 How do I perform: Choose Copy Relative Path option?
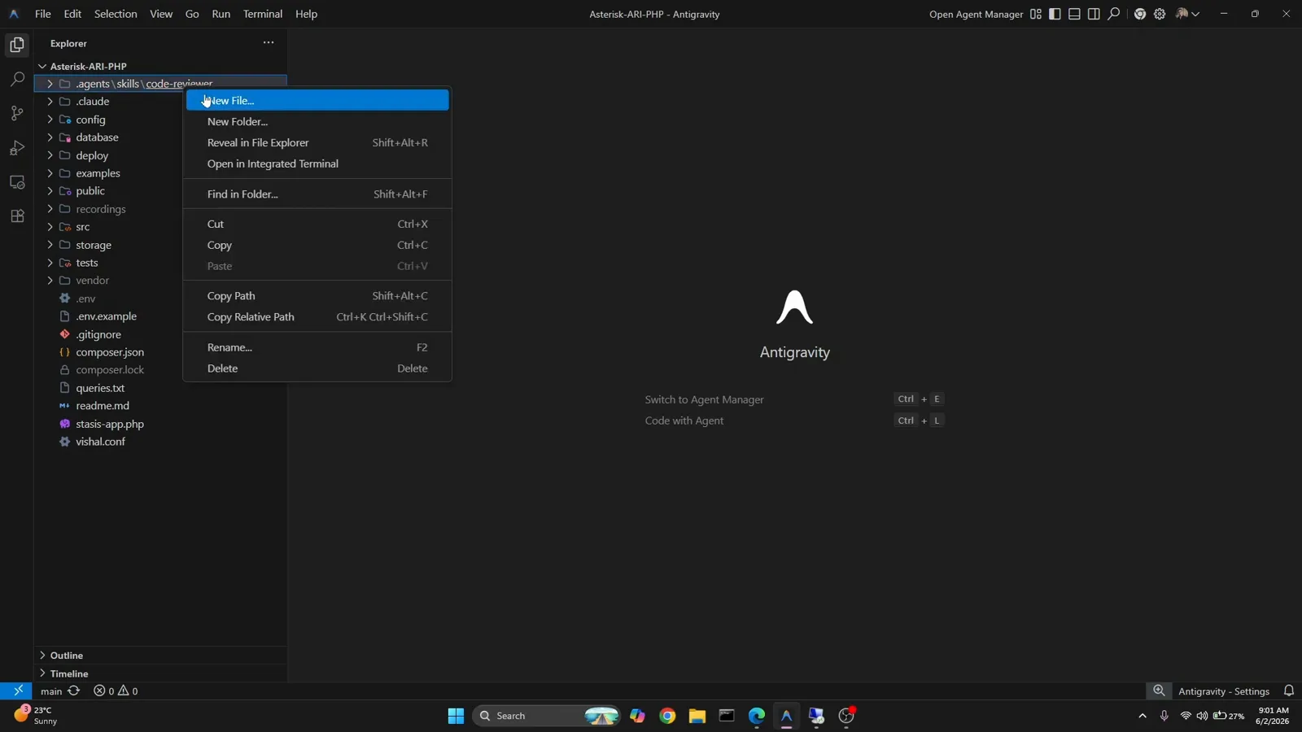(317, 317)
